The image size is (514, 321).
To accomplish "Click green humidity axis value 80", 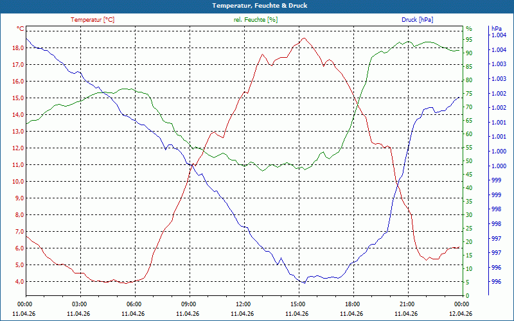I will tap(469, 80).
